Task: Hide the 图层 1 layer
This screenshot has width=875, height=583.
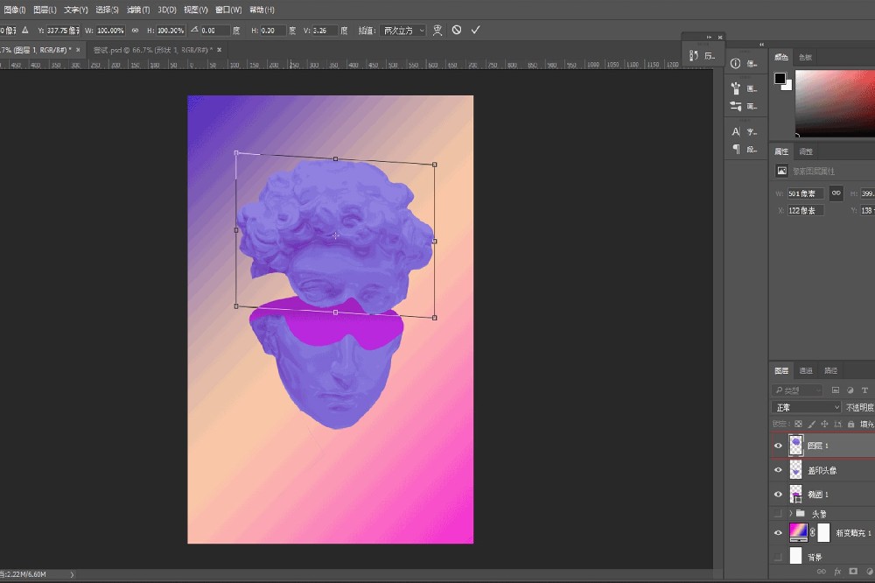Action: (778, 446)
